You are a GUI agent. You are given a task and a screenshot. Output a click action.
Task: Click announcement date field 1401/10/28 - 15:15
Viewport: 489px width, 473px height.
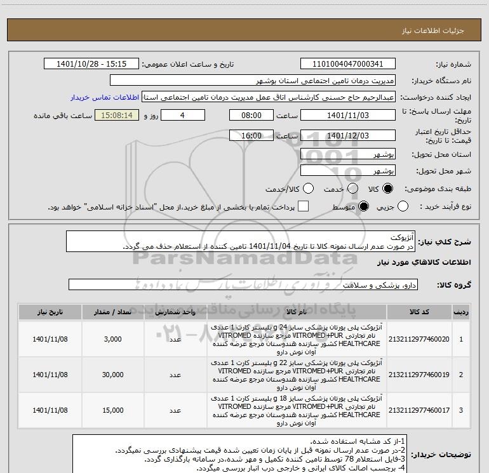(91, 63)
